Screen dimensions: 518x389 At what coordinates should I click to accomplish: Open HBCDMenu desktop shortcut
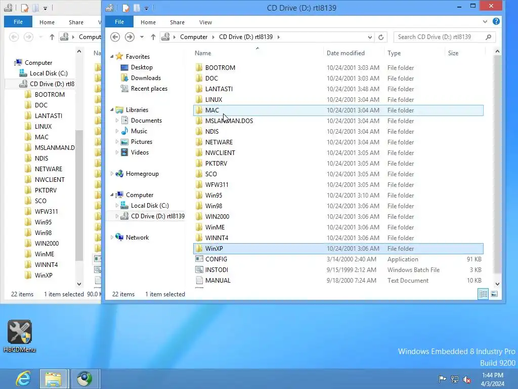(x=20, y=336)
